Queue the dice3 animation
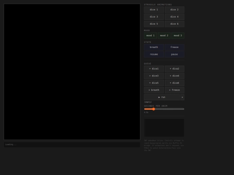Image resolution: width=234 pixels, height=175 pixels. [154, 76]
